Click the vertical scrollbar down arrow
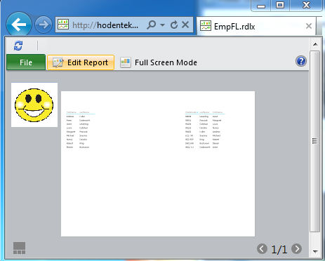The width and height of the screenshot is (325, 261). click(315, 251)
